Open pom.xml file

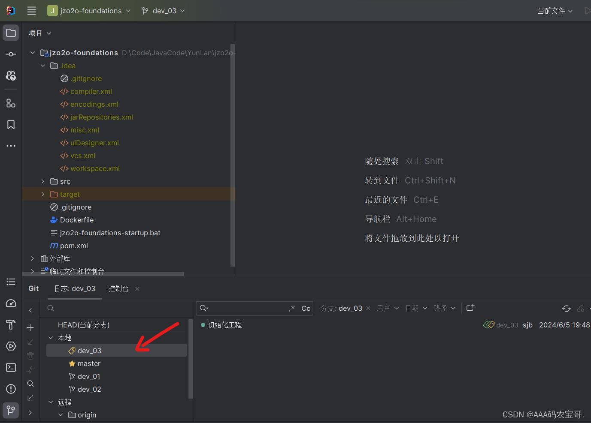pos(74,246)
